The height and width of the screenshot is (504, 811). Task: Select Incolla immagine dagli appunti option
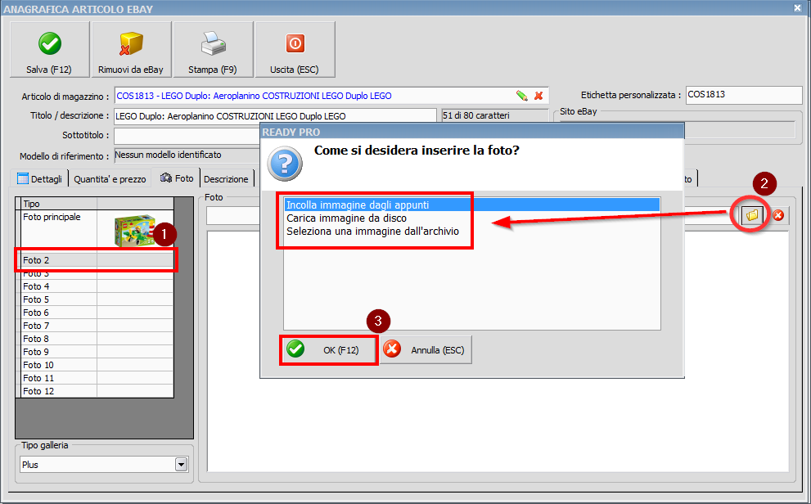tap(358, 205)
